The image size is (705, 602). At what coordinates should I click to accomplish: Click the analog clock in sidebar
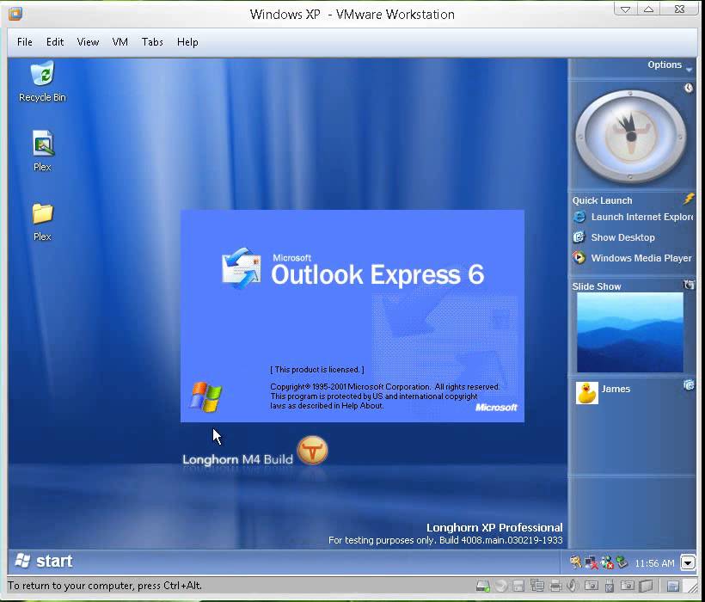point(630,135)
